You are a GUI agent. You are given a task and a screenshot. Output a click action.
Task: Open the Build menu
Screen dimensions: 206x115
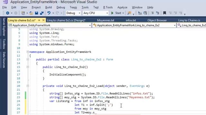(x=49, y=7)
